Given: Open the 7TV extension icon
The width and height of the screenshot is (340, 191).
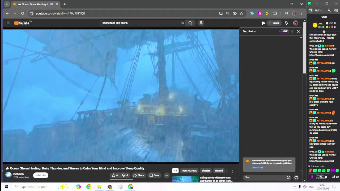Looking at the screenshot, I should tap(252, 13).
